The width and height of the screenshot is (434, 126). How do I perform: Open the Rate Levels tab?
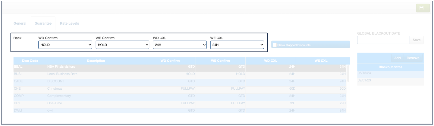click(x=69, y=23)
